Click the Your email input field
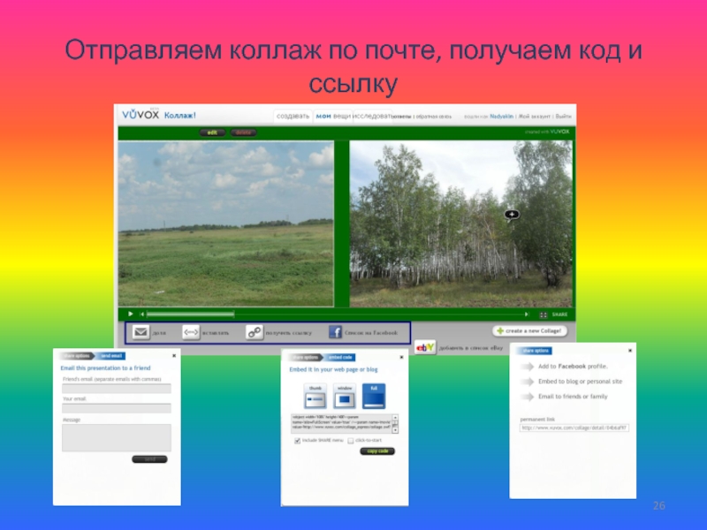The image size is (707, 530). [x=117, y=408]
